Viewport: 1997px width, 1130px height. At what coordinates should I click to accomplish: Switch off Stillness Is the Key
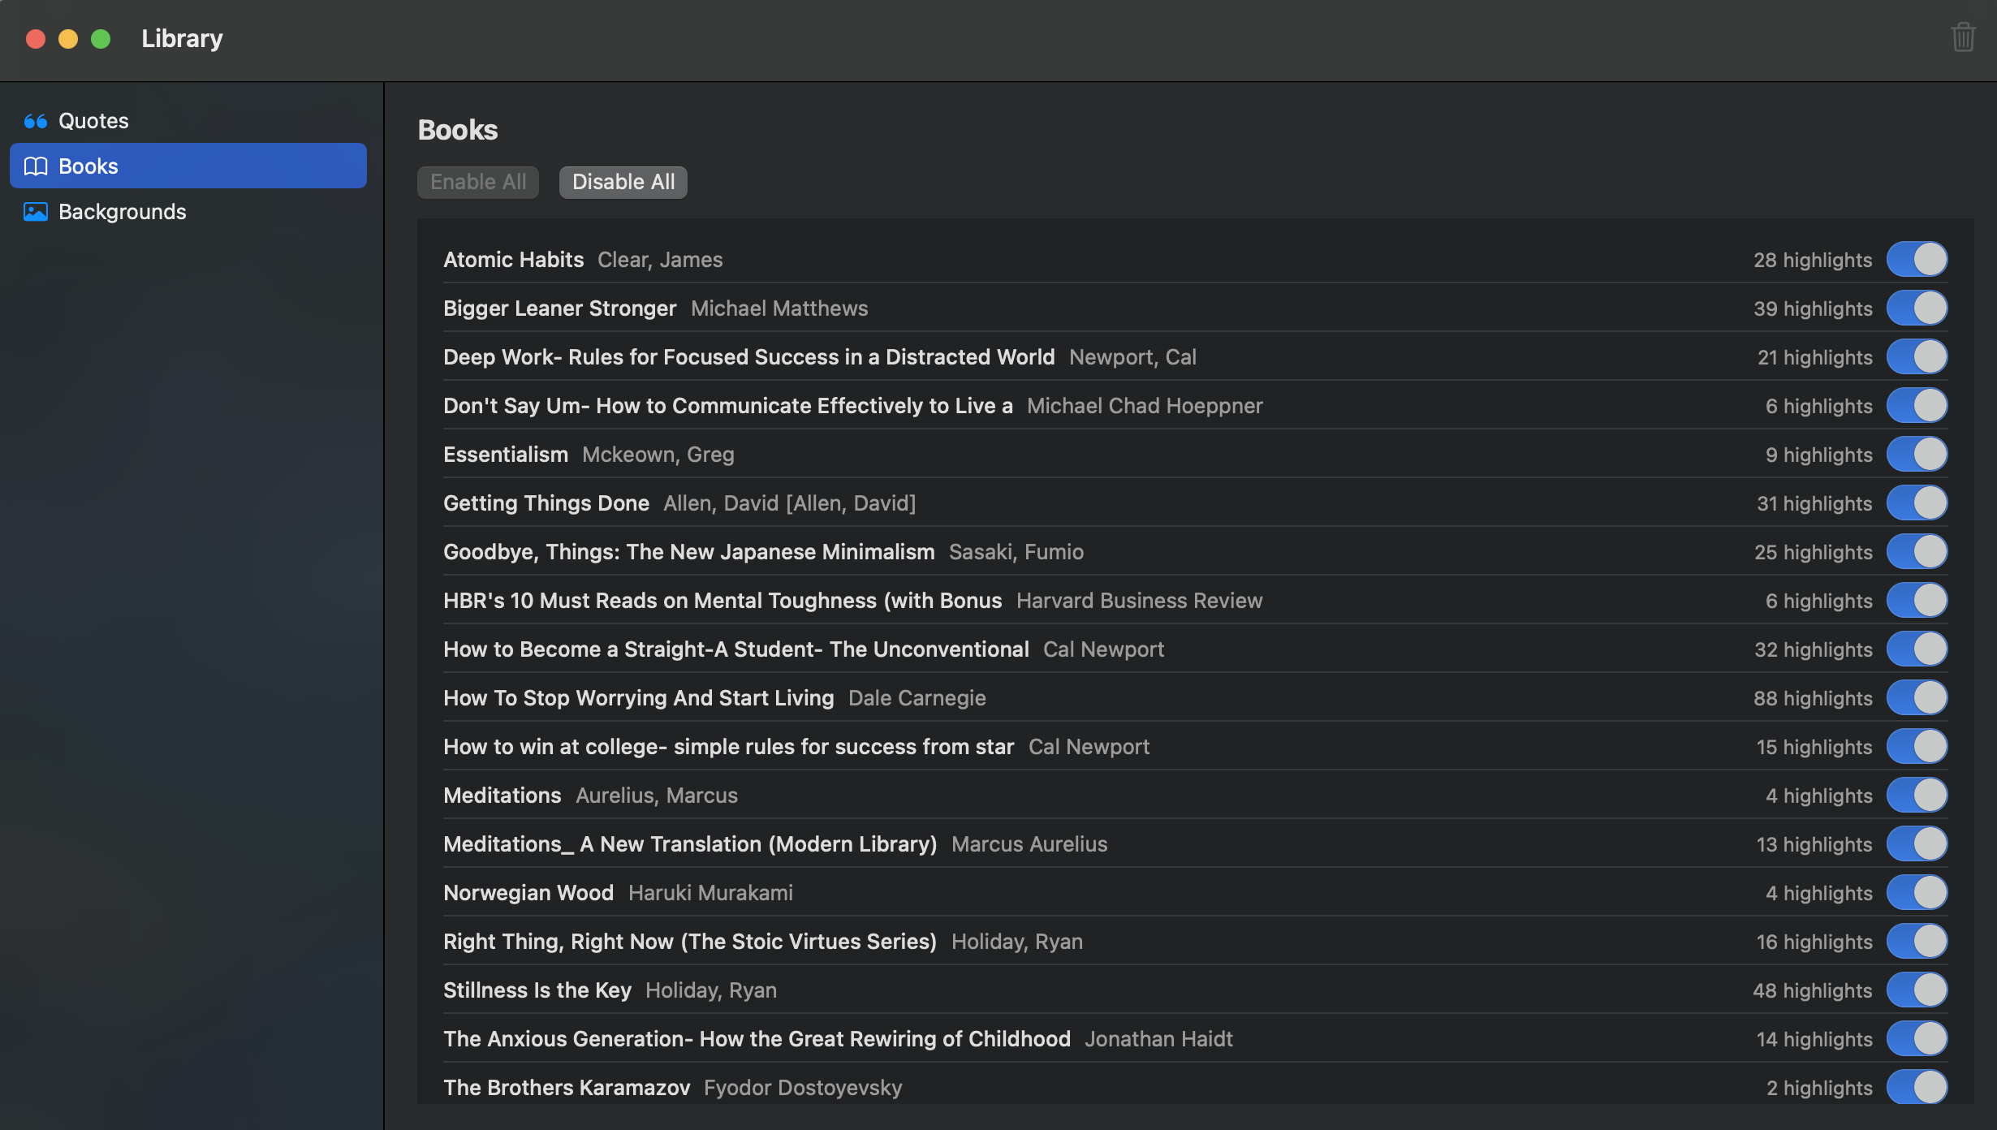pyautogui.click(x=1917, y=990)
